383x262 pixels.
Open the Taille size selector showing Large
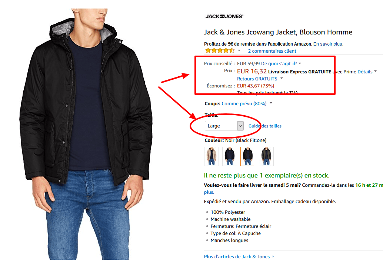(224, 126)
